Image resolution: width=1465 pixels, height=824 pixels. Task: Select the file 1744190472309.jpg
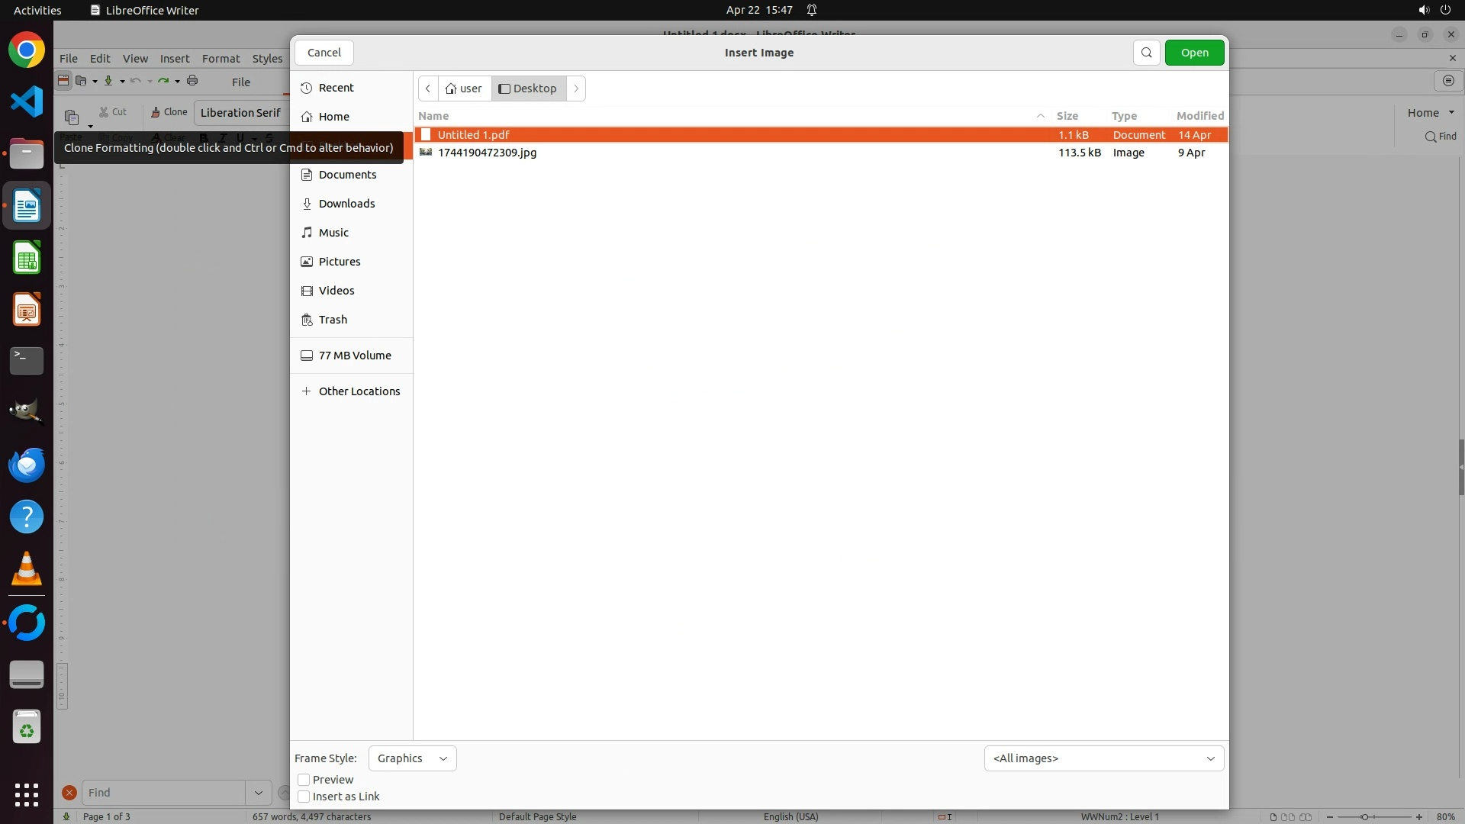coord(487,153)
